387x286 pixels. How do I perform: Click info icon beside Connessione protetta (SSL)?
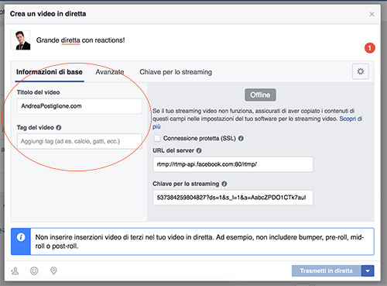(241, 138)
